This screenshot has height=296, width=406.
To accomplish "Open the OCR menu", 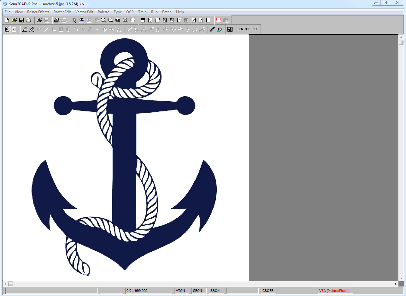I will pos(130,12).
